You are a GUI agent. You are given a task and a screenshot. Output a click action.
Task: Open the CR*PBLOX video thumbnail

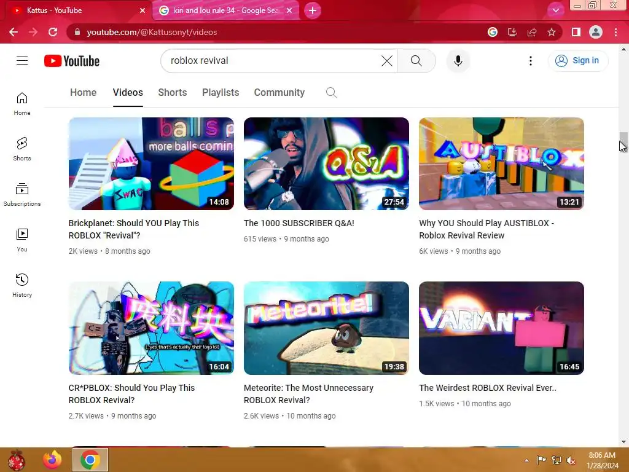(x=151, y=328)
